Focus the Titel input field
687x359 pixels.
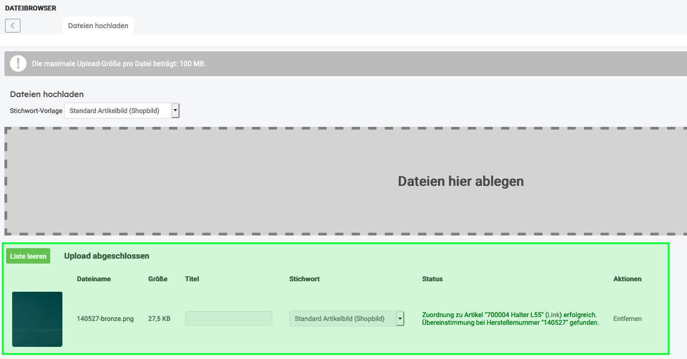[228, 319]
